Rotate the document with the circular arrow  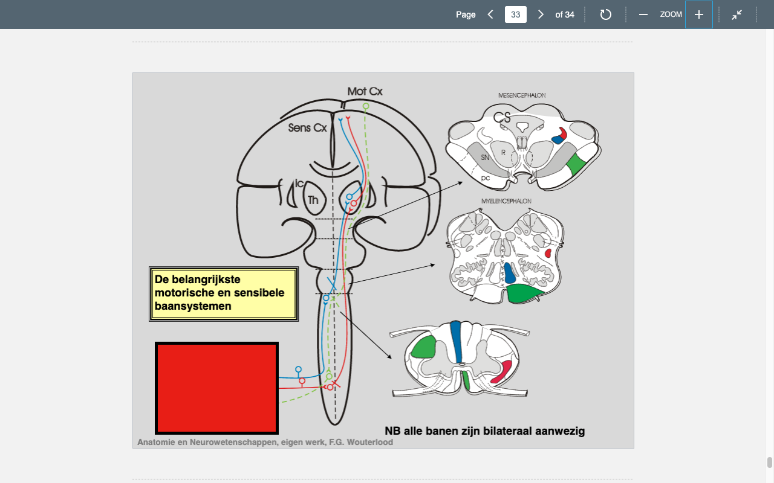(x=605, y=14)
